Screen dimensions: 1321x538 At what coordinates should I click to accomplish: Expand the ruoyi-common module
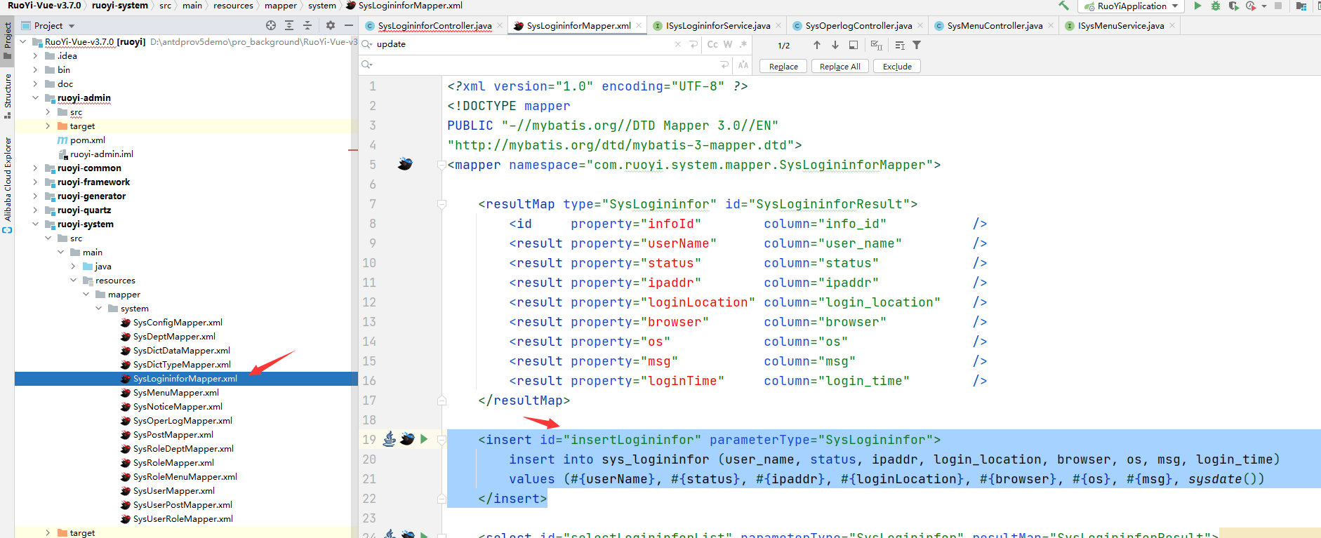35,168
